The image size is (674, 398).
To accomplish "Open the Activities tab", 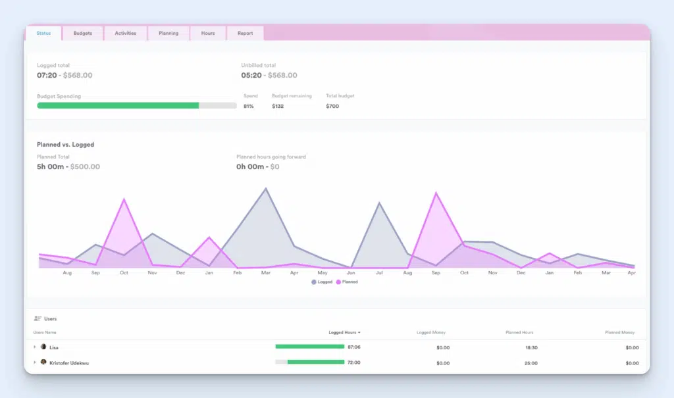I will [125, 33].
